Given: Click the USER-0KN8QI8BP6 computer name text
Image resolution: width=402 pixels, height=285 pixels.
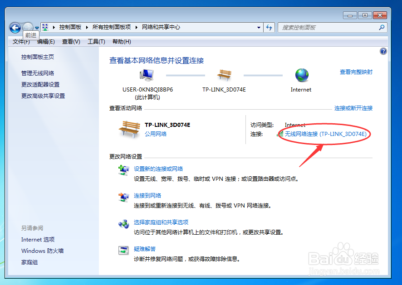Looking at the screenshot, I should click(x=147, y=90).
